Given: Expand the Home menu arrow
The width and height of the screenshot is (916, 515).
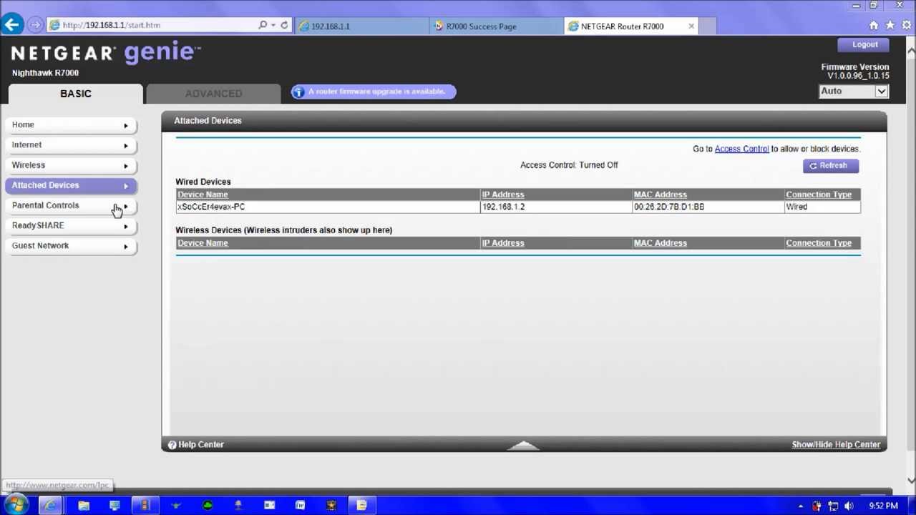Looking at the screenshot, I should [126, 126].
